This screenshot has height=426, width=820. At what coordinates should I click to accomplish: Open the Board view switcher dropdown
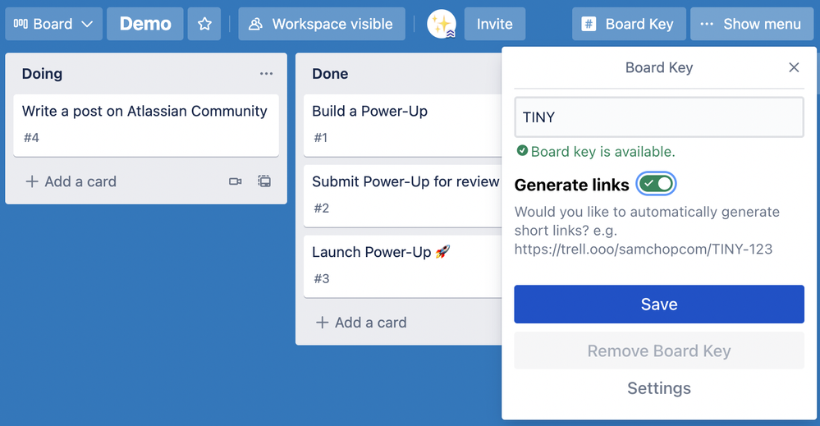click(54, 24)
